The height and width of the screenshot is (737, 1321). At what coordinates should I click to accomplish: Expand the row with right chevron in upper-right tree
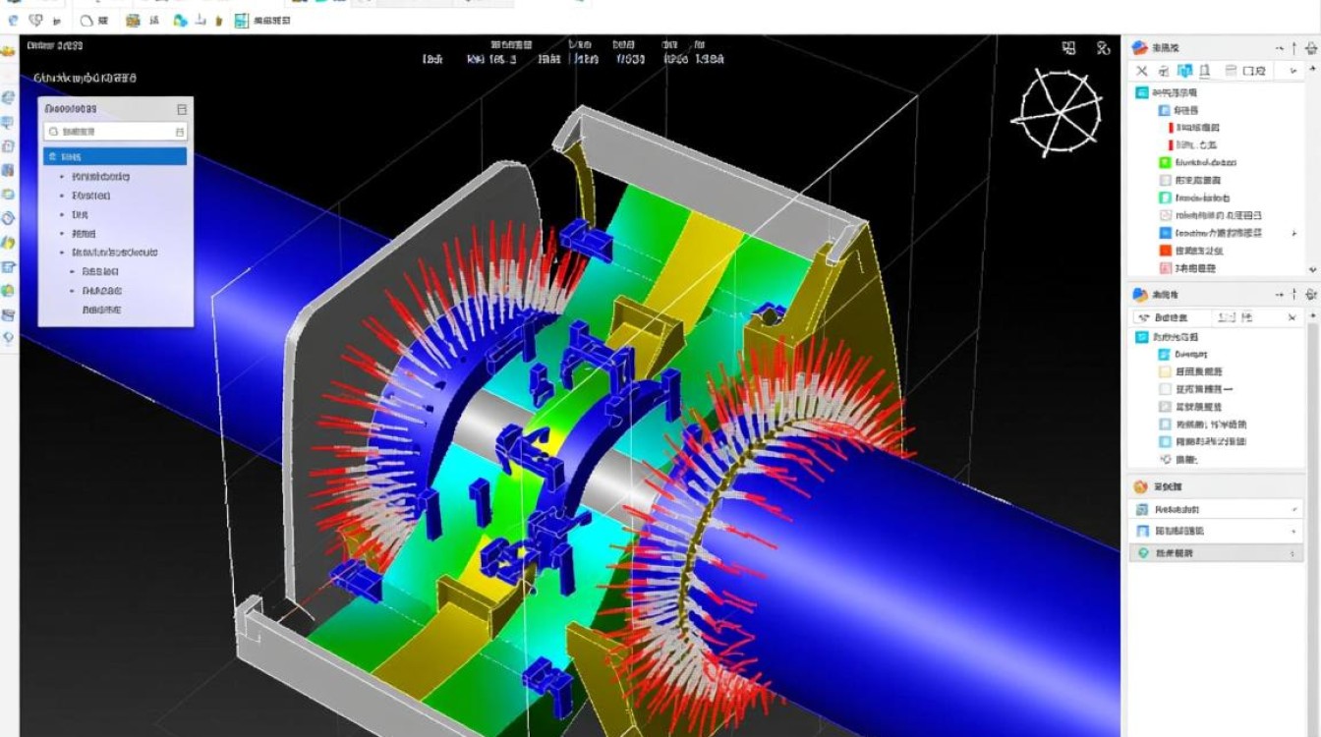[1293, 234]
